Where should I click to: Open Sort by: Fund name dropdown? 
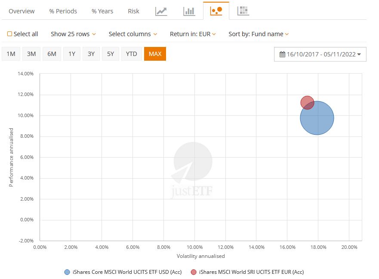(x=259, y=34)
